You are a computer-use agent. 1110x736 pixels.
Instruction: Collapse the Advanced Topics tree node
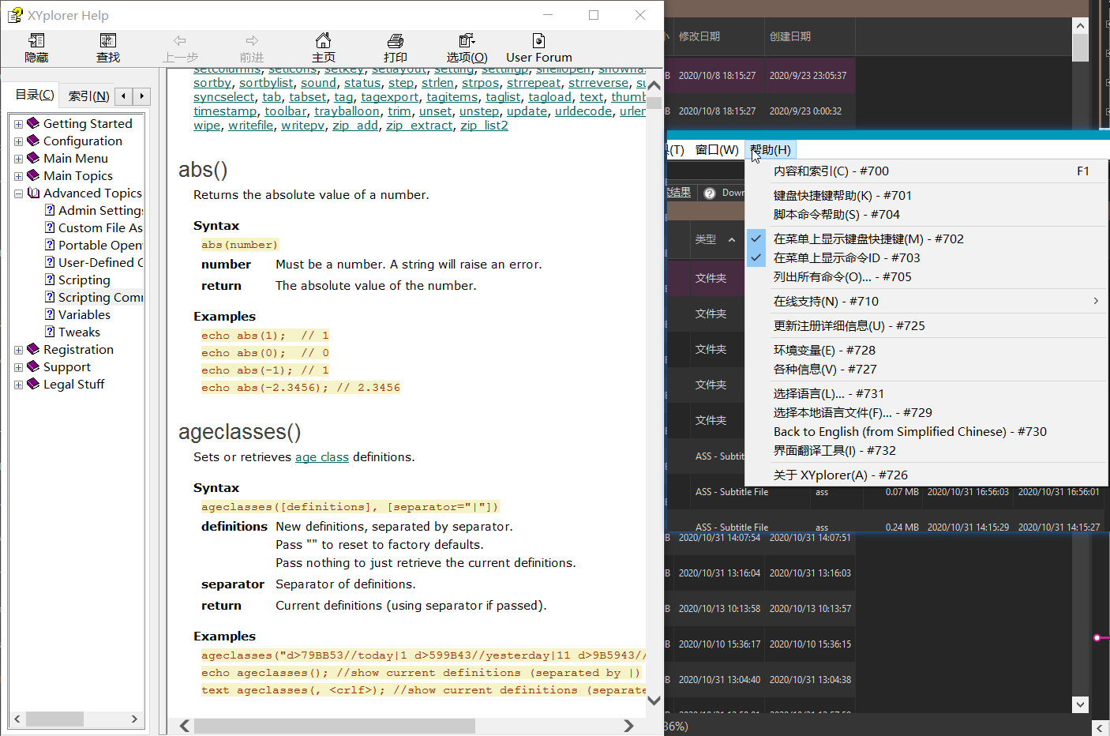18,193
